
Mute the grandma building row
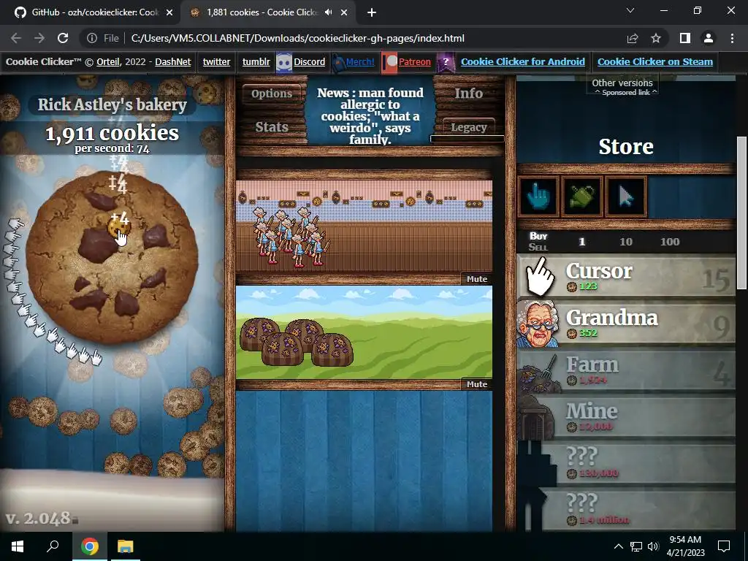tap(476, 279)
